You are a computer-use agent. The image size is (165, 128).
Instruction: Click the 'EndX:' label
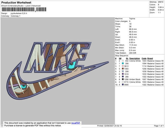pos(118,40)
